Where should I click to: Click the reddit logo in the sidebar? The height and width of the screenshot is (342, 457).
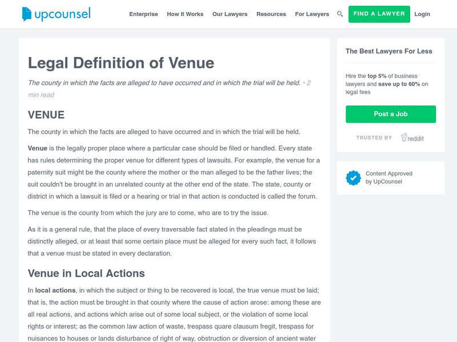(x=412, y=137)
